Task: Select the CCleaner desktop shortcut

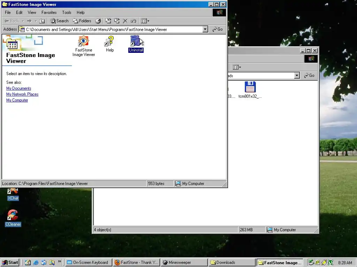Action: point(13,218)
